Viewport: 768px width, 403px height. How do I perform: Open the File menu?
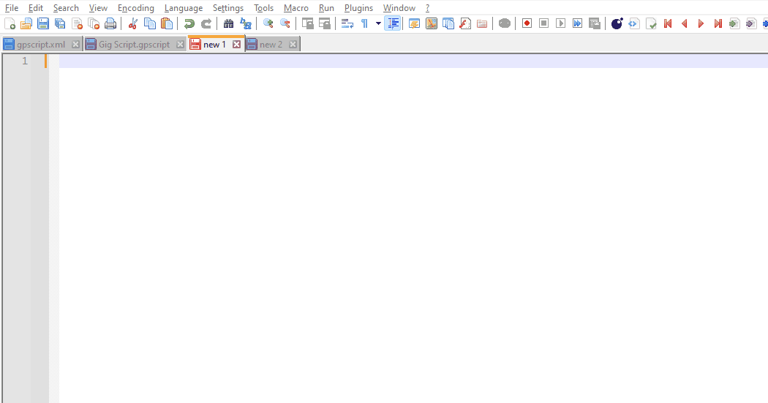pyautogui.click(x=12, y=8)
